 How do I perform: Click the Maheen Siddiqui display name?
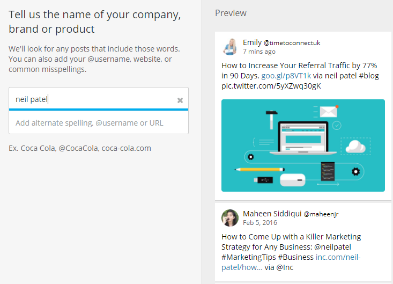(272, 214)
